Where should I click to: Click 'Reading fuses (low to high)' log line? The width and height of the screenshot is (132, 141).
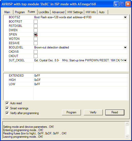[35, 133]
